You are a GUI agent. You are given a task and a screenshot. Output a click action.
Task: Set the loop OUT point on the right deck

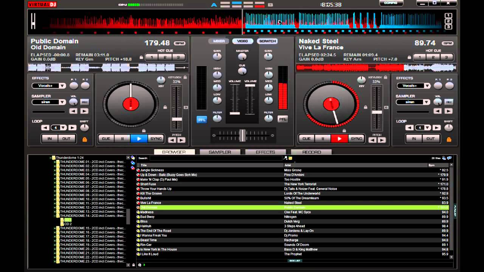tap(431, 139)
